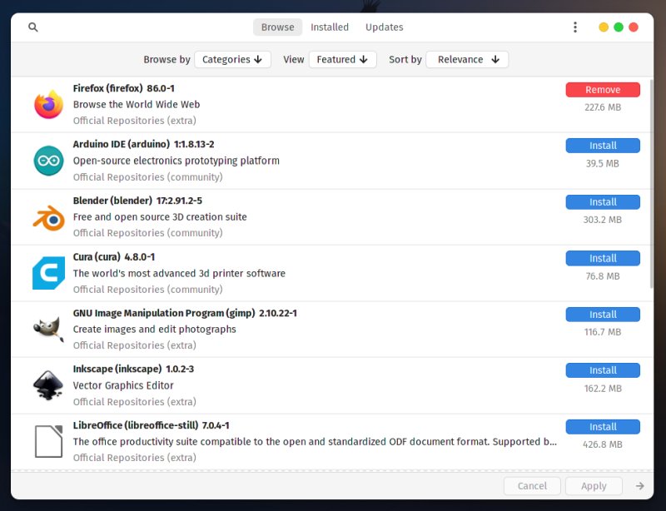
Task: Click the Blender app icon
Action: pos(48,217)
